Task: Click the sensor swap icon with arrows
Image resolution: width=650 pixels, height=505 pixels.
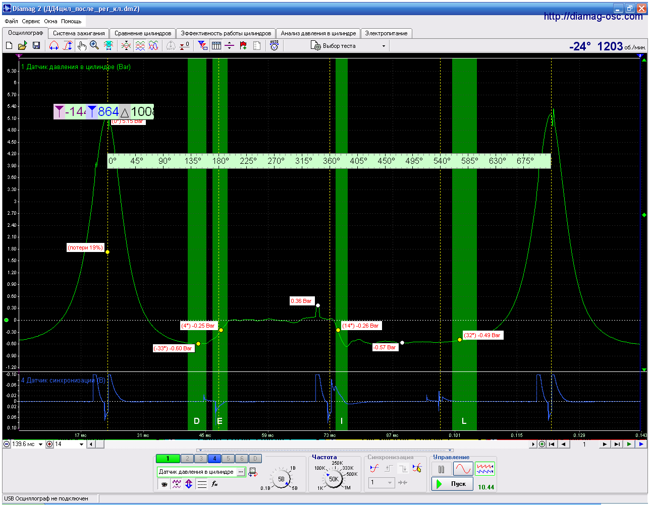Action: pyautogui.click(x=253, y=472)
